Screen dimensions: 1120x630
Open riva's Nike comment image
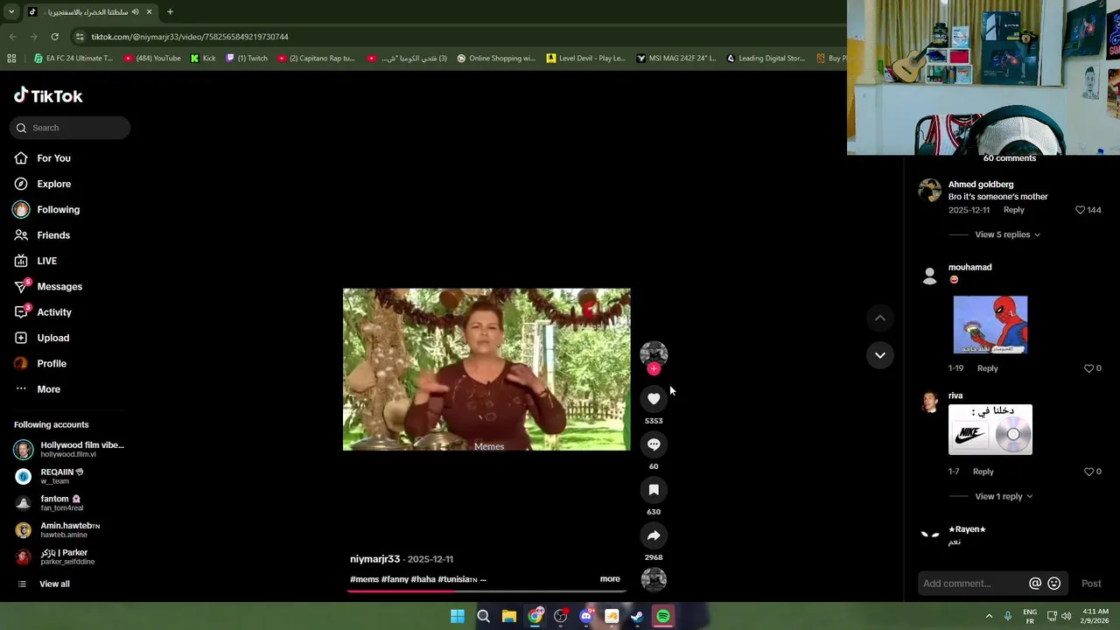pos(990,430)
